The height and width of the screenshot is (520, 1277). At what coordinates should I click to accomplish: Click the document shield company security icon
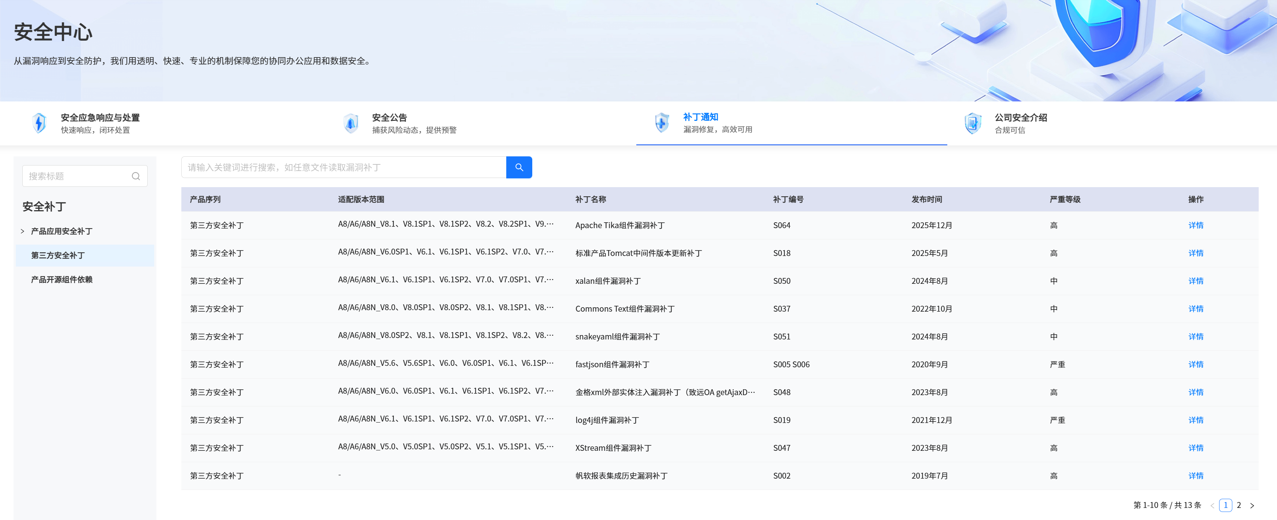pos(973,123)
